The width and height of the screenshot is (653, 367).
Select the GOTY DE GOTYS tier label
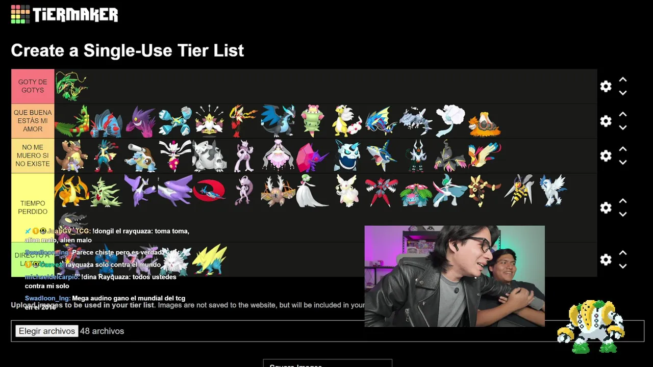pos(33,86)
